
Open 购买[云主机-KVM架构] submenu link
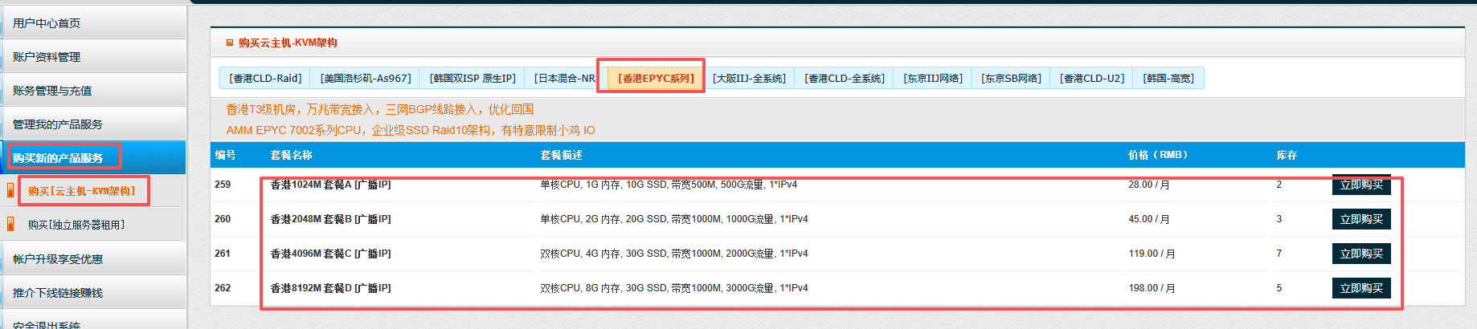coord(82,191)
